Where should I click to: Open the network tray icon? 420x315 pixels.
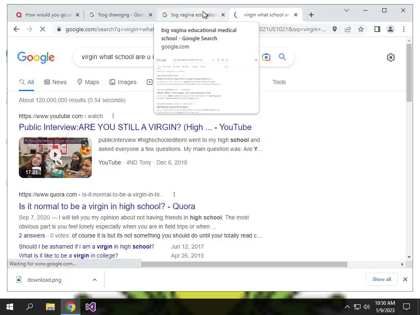point(357,307)
